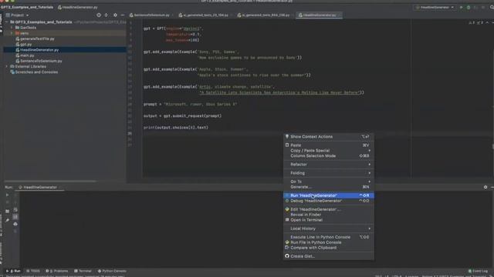Select Column Selection Mode menu item
The width and height of the screenshot is (494, 277).
tap(329, 155)
